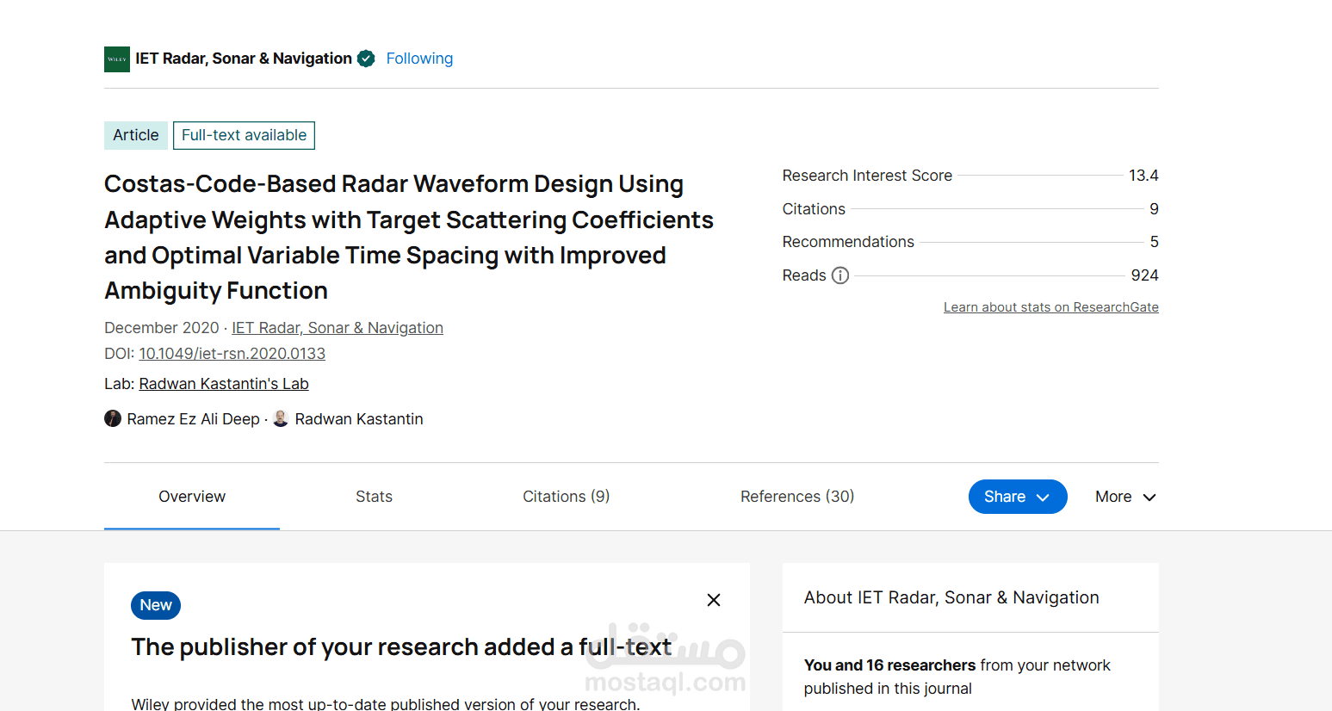Dismiss the full-text notification with X
1332x711 pixels.
(x=714, y=600)
